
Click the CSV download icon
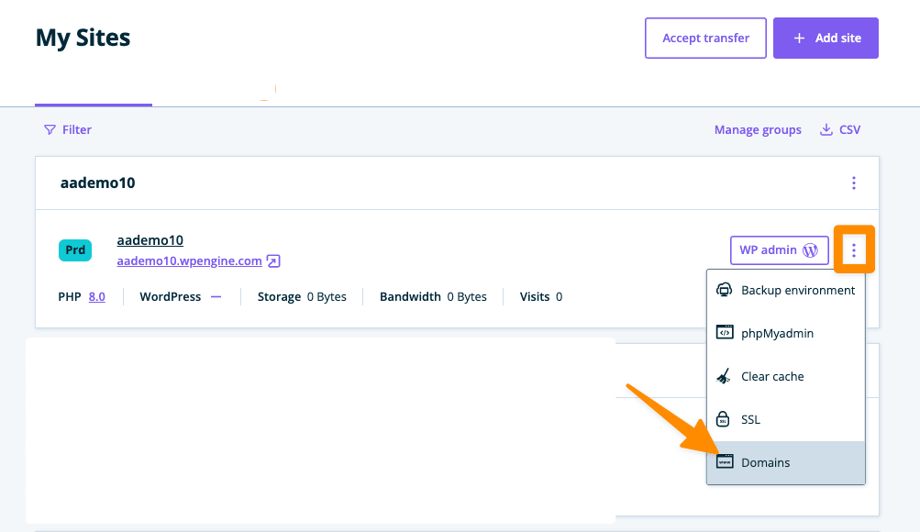(x=825, y=128)
